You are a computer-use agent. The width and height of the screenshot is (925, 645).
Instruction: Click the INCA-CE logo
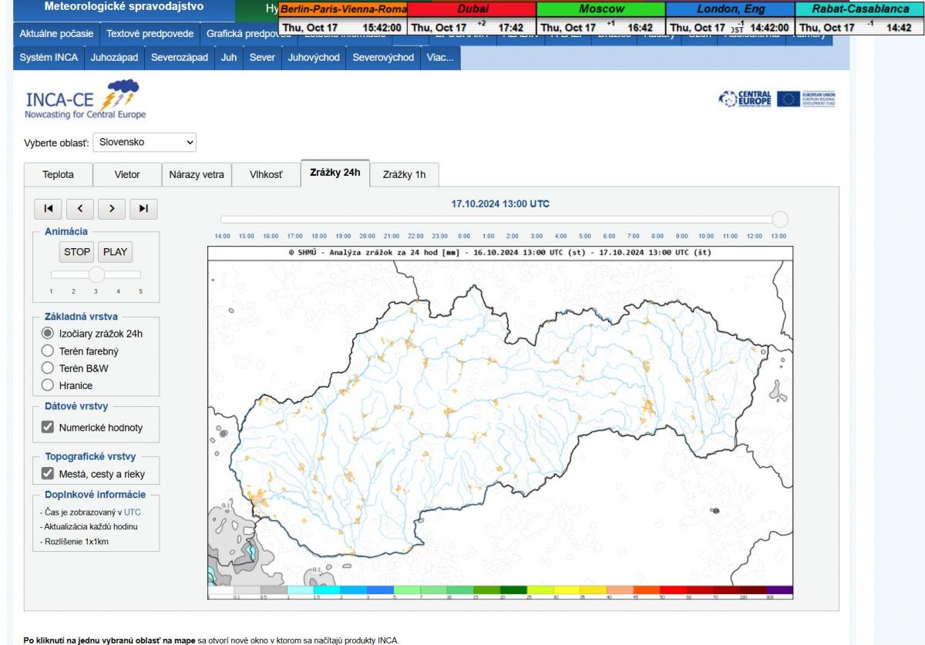pos(85,100)
